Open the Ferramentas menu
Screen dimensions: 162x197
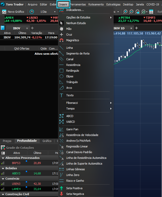point(78,4)
